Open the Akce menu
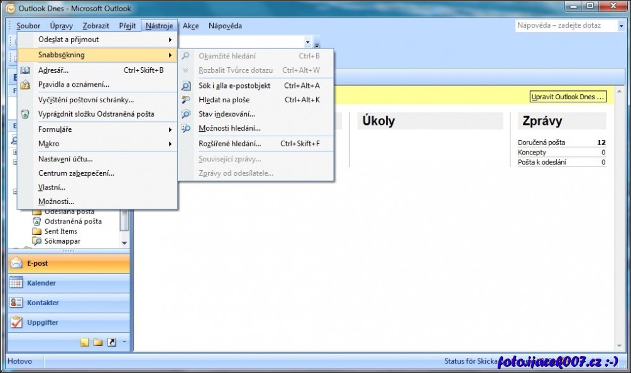The image size is (631, 373). point(190,26)
